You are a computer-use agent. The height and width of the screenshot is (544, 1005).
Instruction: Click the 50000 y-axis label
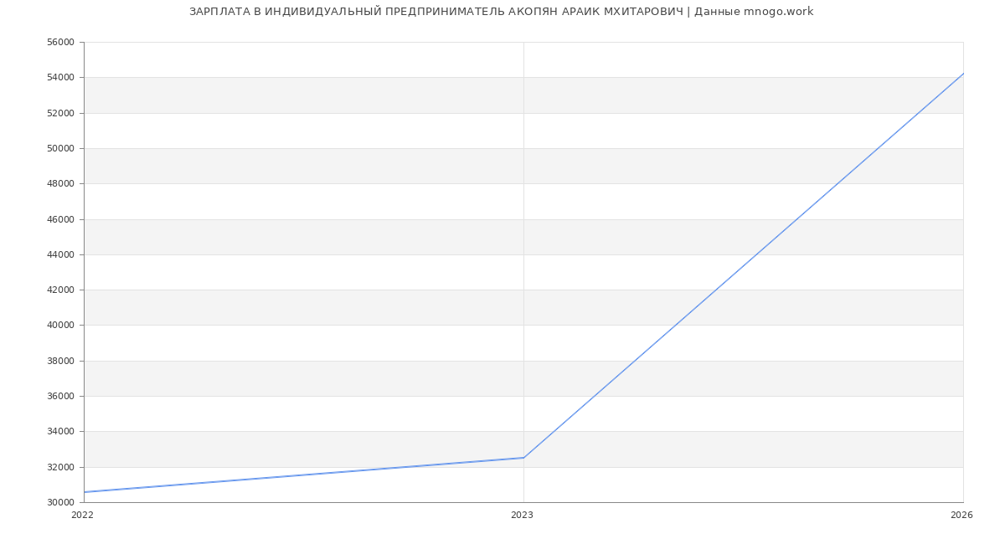coord(62,149)
